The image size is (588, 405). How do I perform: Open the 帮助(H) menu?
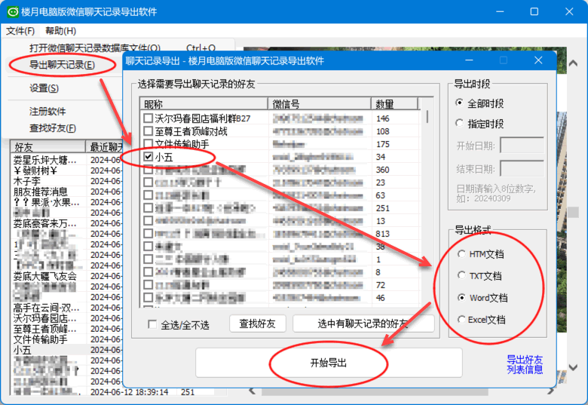61,31
